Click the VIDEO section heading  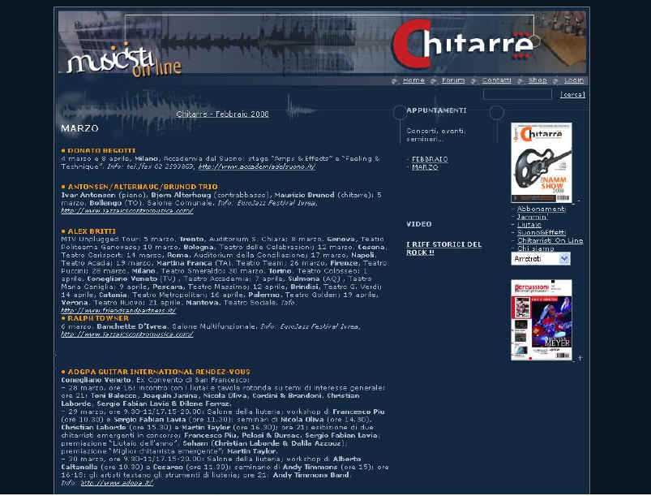pyautogui.click(x=419, y=224)
